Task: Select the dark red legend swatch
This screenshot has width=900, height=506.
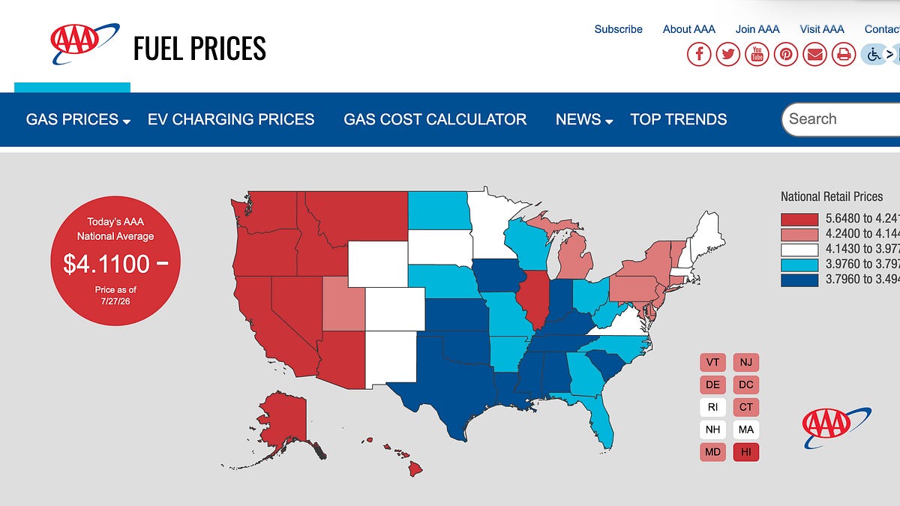Action: pos(799,219)
